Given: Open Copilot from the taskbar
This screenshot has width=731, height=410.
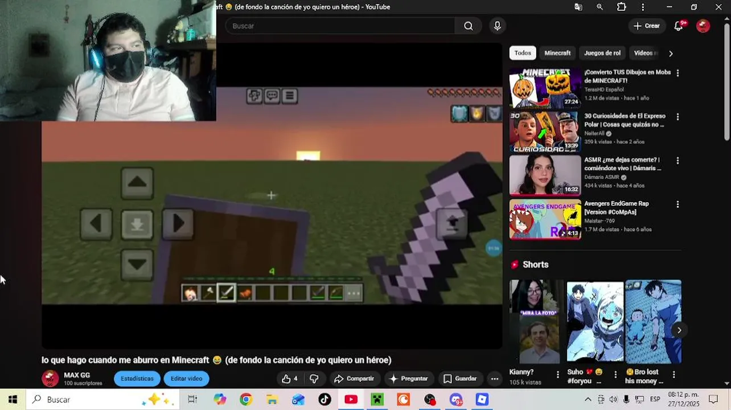Looking at the screenshot, I should (x=220, y=399).
